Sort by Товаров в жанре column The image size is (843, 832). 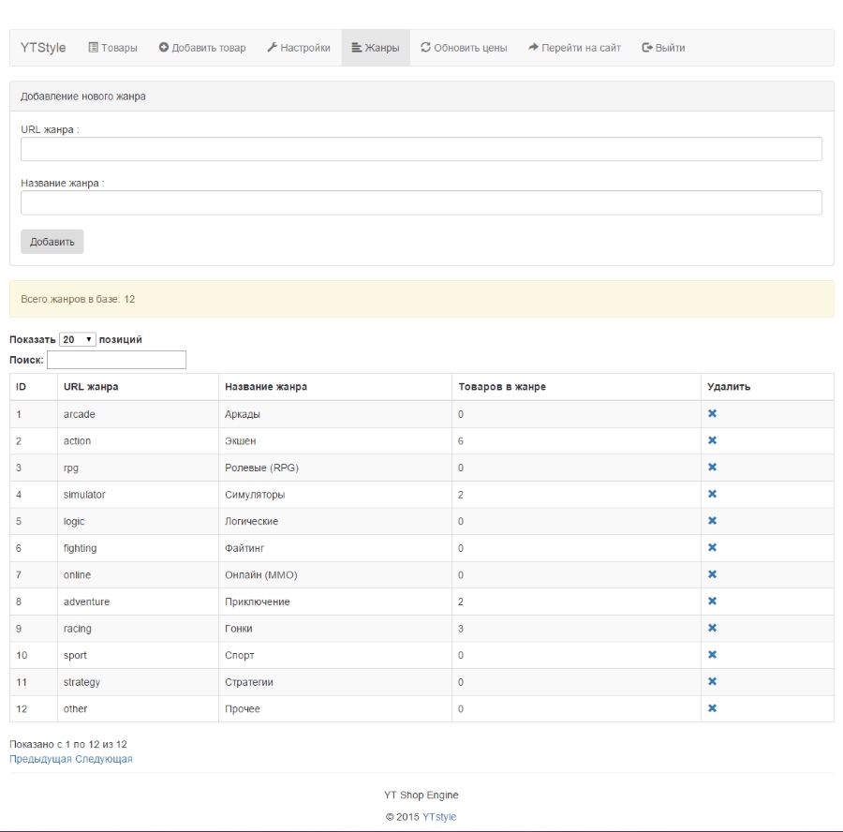pos(501,386)
